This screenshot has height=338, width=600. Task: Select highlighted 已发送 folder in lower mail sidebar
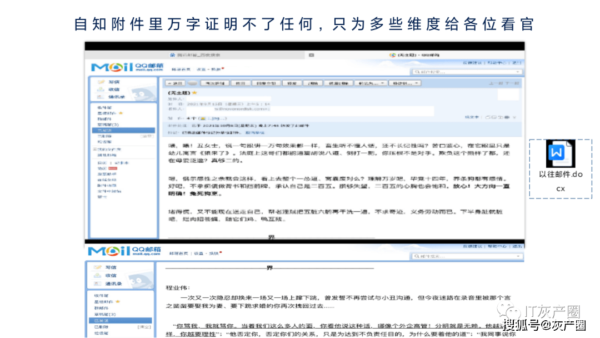[121, 320]
